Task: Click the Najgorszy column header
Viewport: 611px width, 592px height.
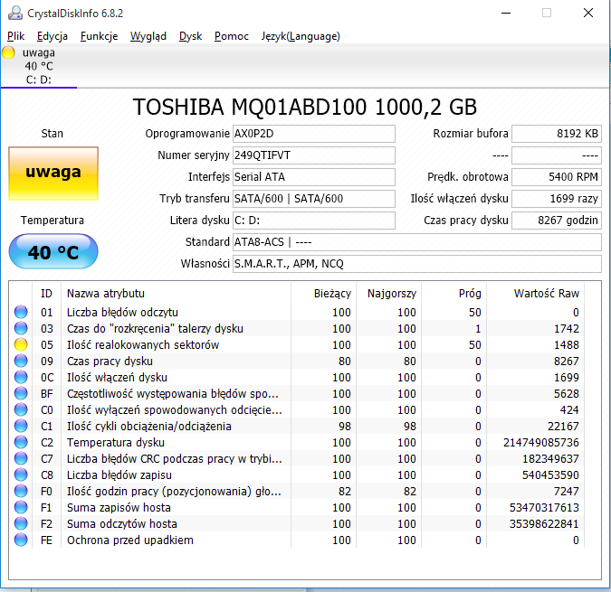Action: pyautogui.click(x=388, y=293)
